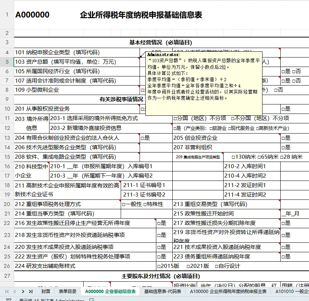This screenshot has height=301, width=309.
Task: Select the _年_月 date cell
Action: click(294, 214)
